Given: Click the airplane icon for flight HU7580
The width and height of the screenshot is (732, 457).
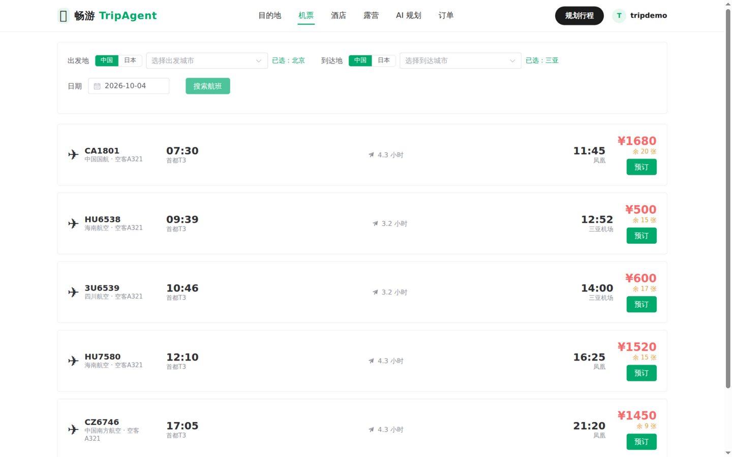Looking at the screenshot, I should coord(73,361).
